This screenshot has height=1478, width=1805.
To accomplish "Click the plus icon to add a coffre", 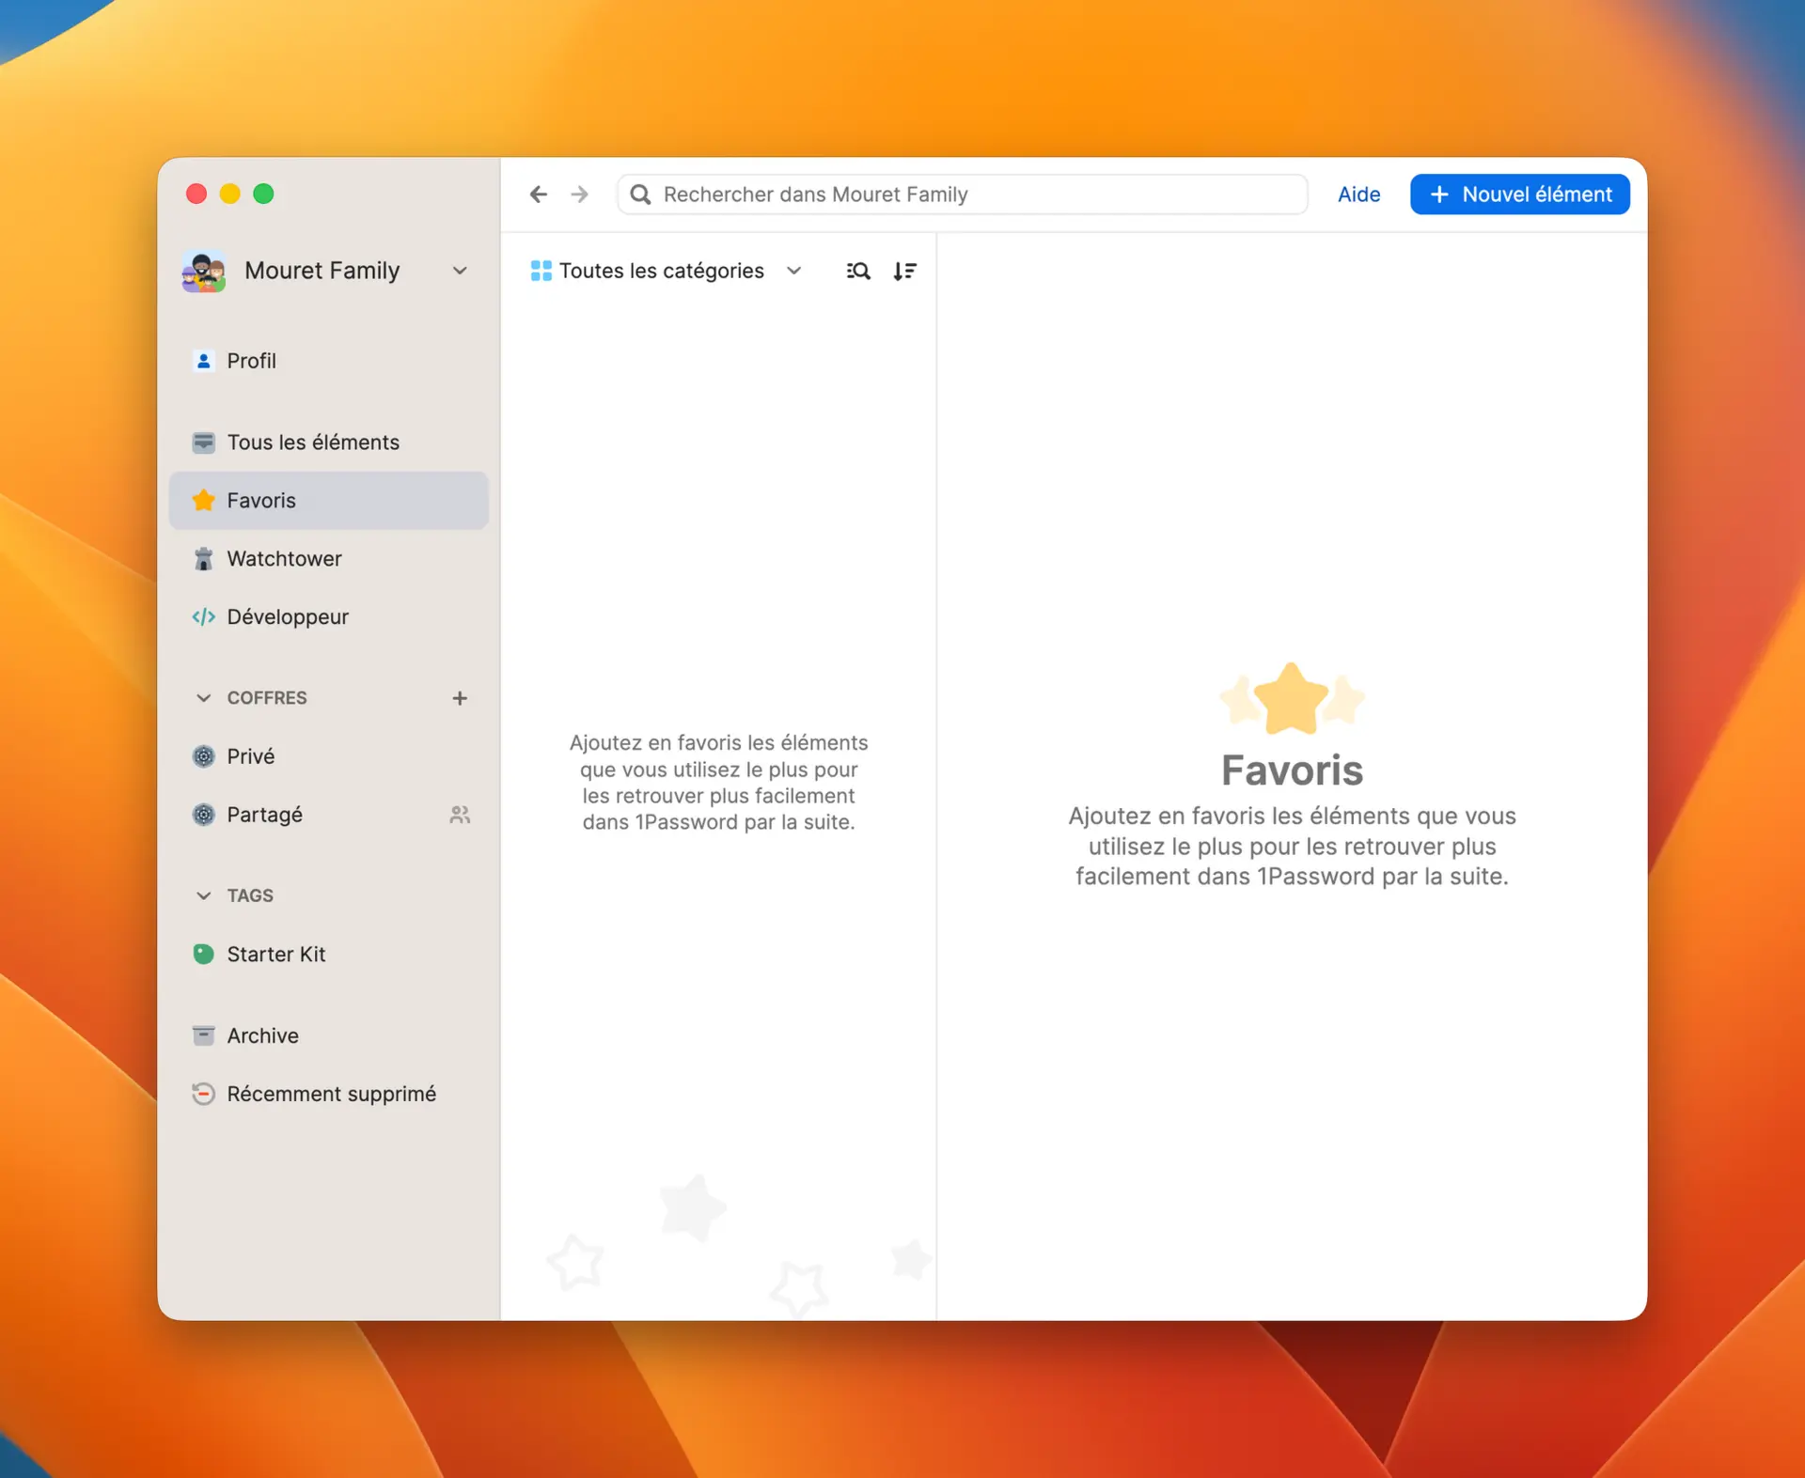I will point(460,698).
